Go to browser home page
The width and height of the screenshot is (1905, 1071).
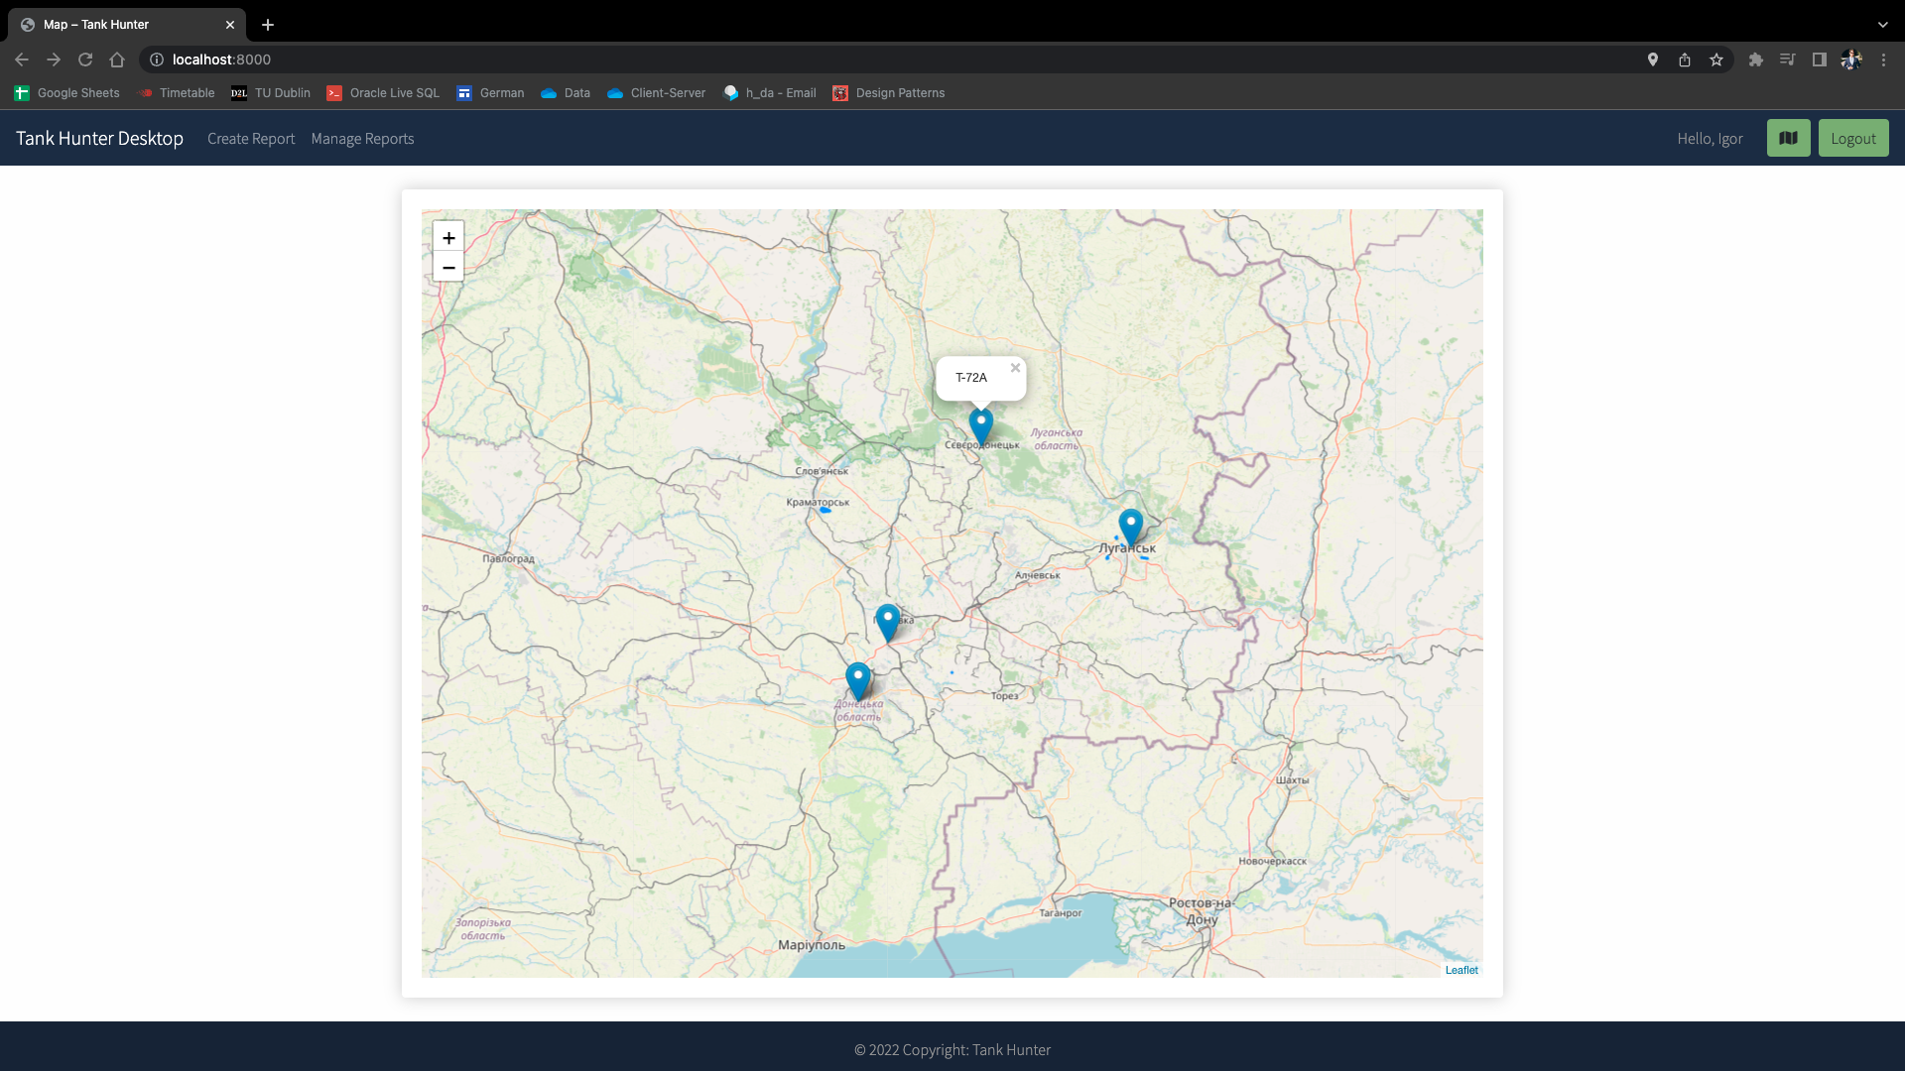point(117,59)
